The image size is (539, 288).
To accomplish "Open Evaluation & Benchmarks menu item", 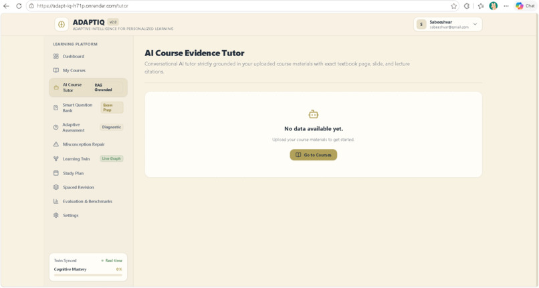I will tap(88, 201).
